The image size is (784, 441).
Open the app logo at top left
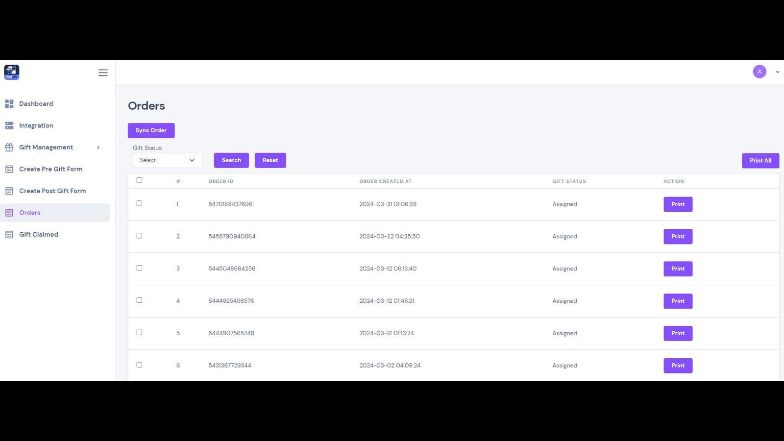(11, 72)
